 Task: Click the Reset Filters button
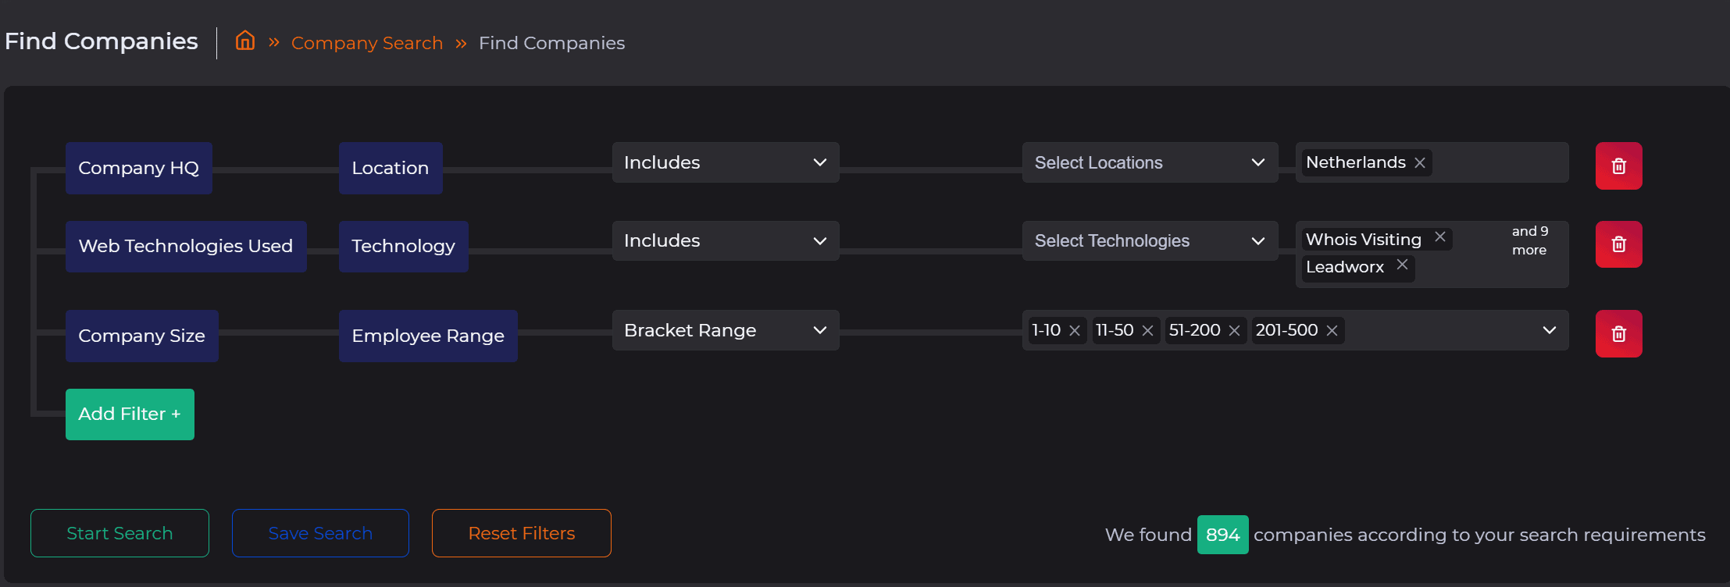pos(521,533)
